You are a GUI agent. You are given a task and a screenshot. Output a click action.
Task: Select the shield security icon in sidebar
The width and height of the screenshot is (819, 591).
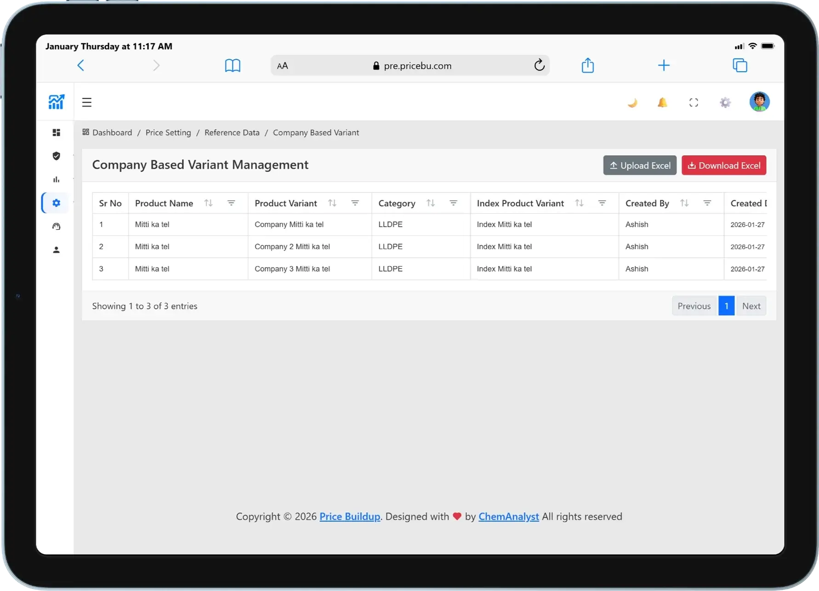(56, 156)
